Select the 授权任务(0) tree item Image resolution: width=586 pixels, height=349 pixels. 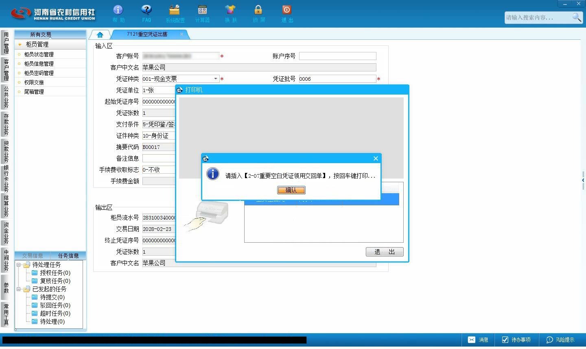55,273
